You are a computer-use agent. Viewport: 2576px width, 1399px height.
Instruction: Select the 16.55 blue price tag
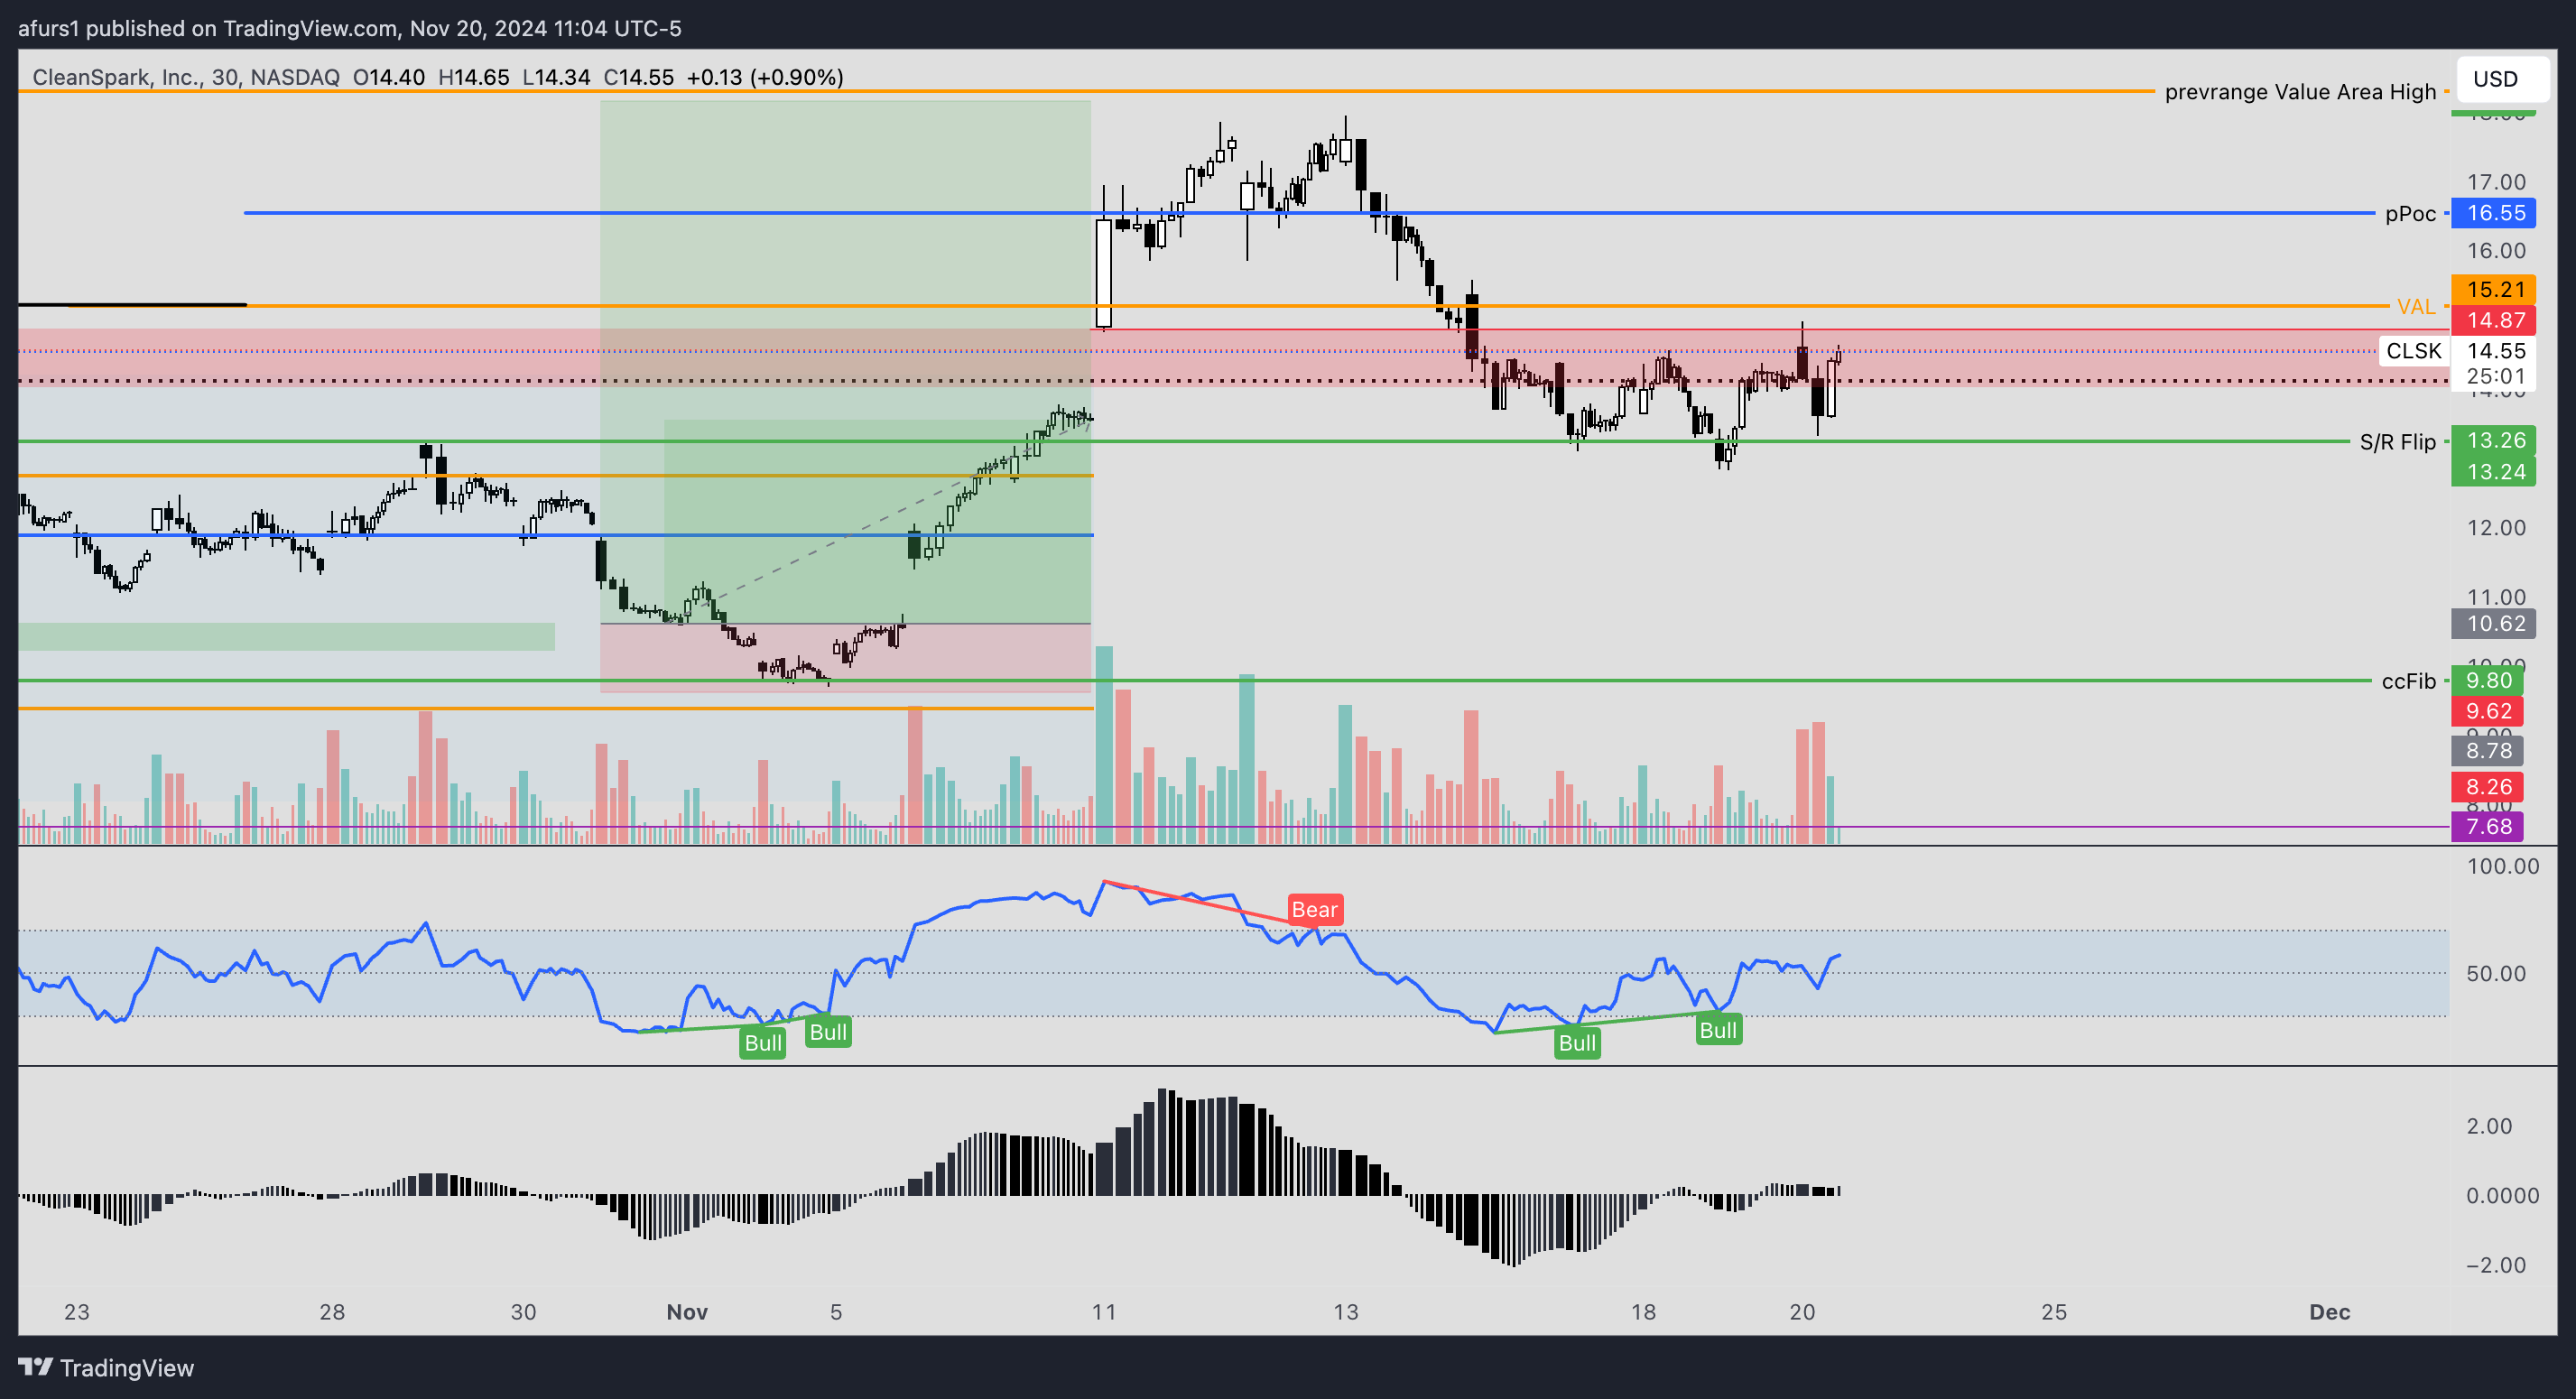coord(2494,213)
